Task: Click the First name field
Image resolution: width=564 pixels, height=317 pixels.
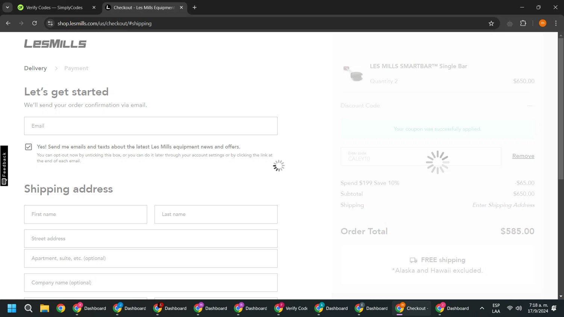Action: click(x=86, y=214)
